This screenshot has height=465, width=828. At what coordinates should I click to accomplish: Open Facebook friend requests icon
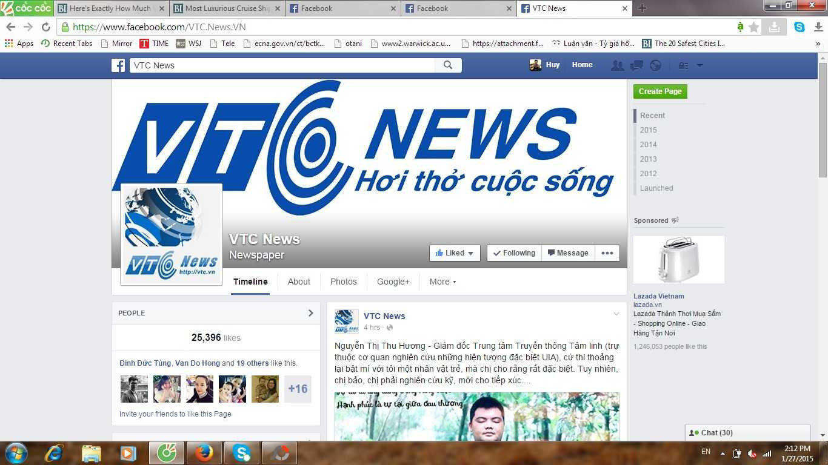point(618,65)
